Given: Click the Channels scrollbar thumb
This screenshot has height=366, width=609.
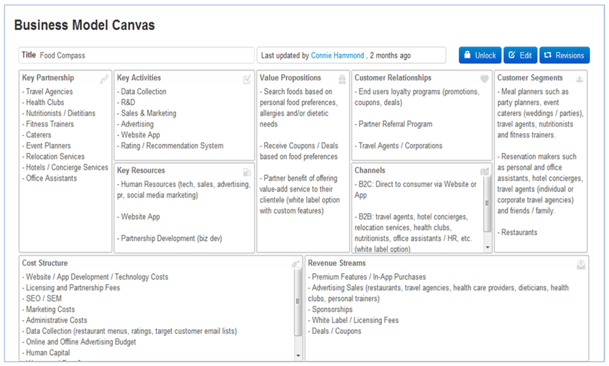Looking at the screenshot, I should [488, 203].
